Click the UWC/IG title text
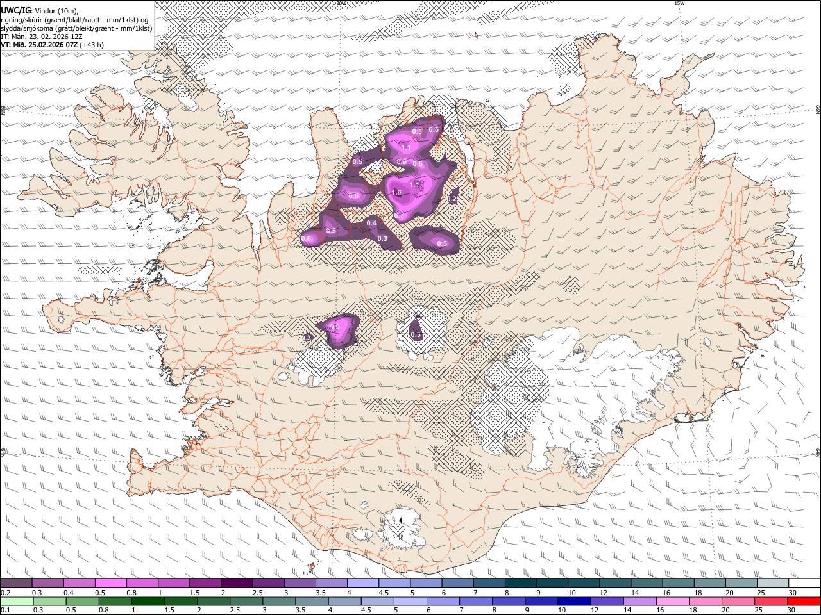 click(x=15, y=10)
